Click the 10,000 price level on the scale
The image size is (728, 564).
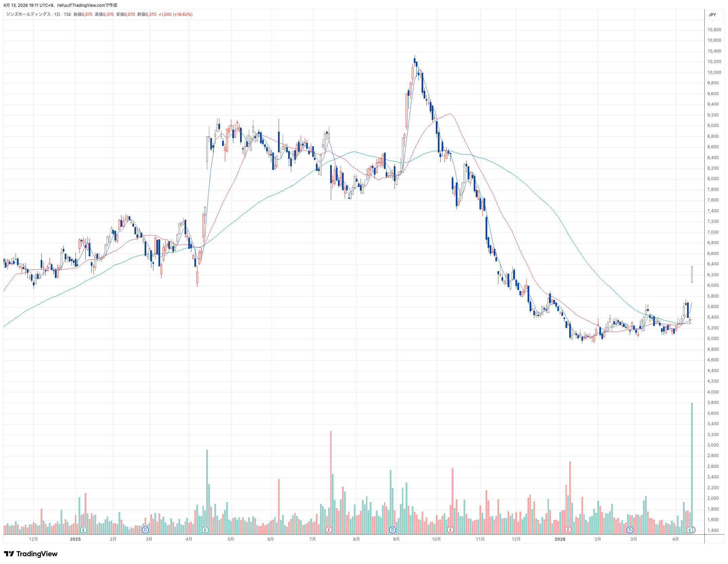[714, 72]
